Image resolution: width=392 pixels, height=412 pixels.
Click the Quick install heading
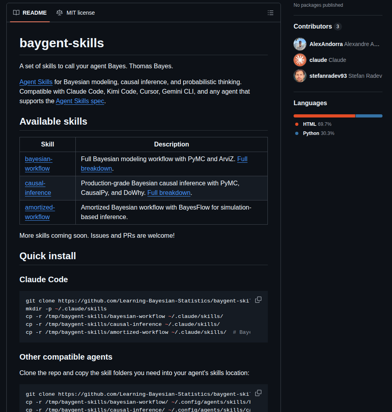[x=48, y=256]
